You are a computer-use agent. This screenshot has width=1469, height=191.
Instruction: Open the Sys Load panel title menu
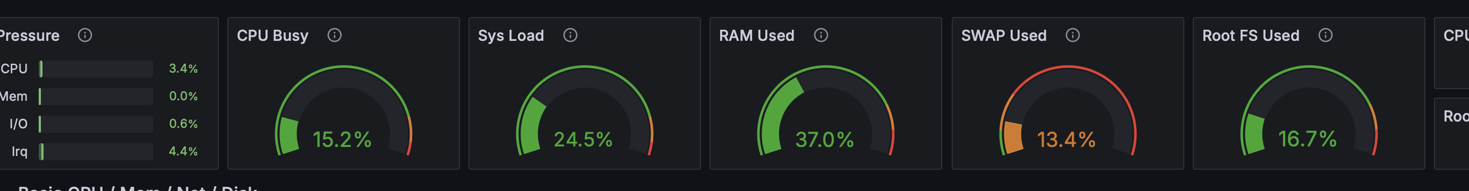pyautogui.click(x=511, y=36)
